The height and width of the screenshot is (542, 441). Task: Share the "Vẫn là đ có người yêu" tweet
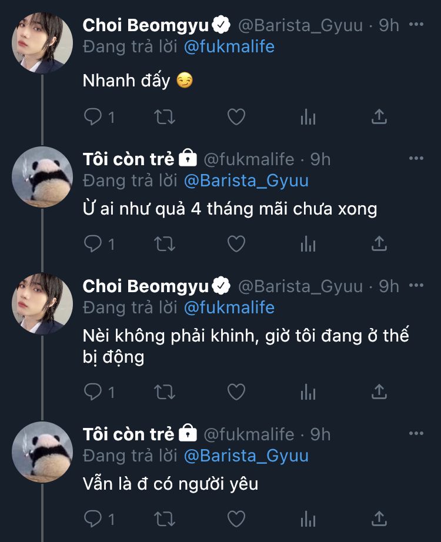[x=379, y=518]
